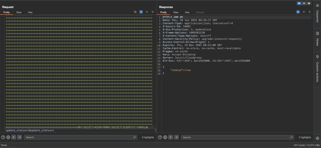Open the Custom actions lightning icon
The width and height of the screenshot is (321, 148).
pos(318,57)
